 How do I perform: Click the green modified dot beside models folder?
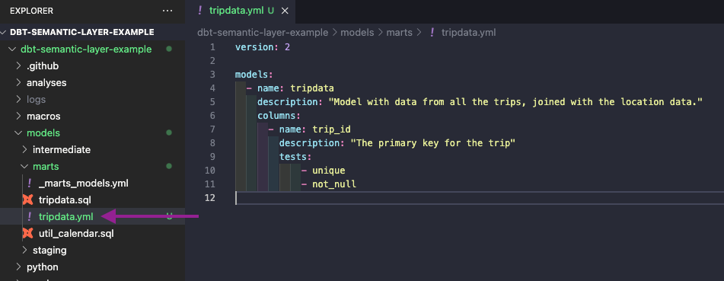point(169,133)
